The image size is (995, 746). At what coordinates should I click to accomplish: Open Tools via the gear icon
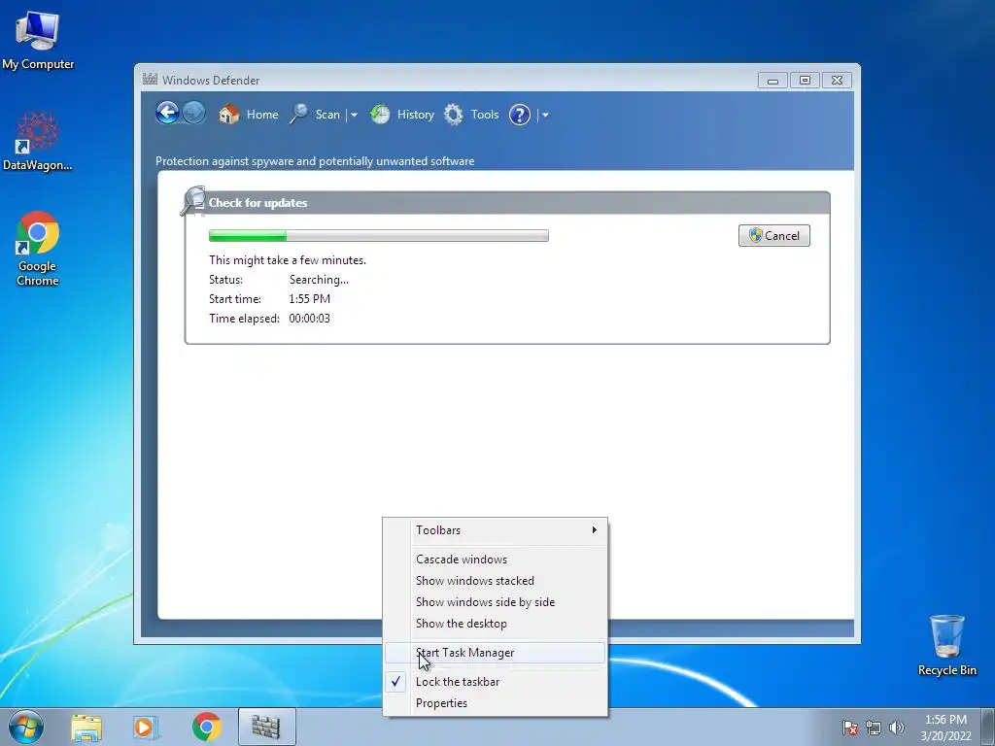pos(453,115)
